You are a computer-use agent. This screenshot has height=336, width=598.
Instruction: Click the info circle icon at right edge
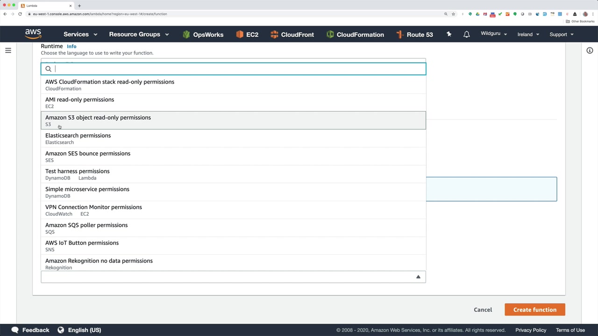(590, 50)
